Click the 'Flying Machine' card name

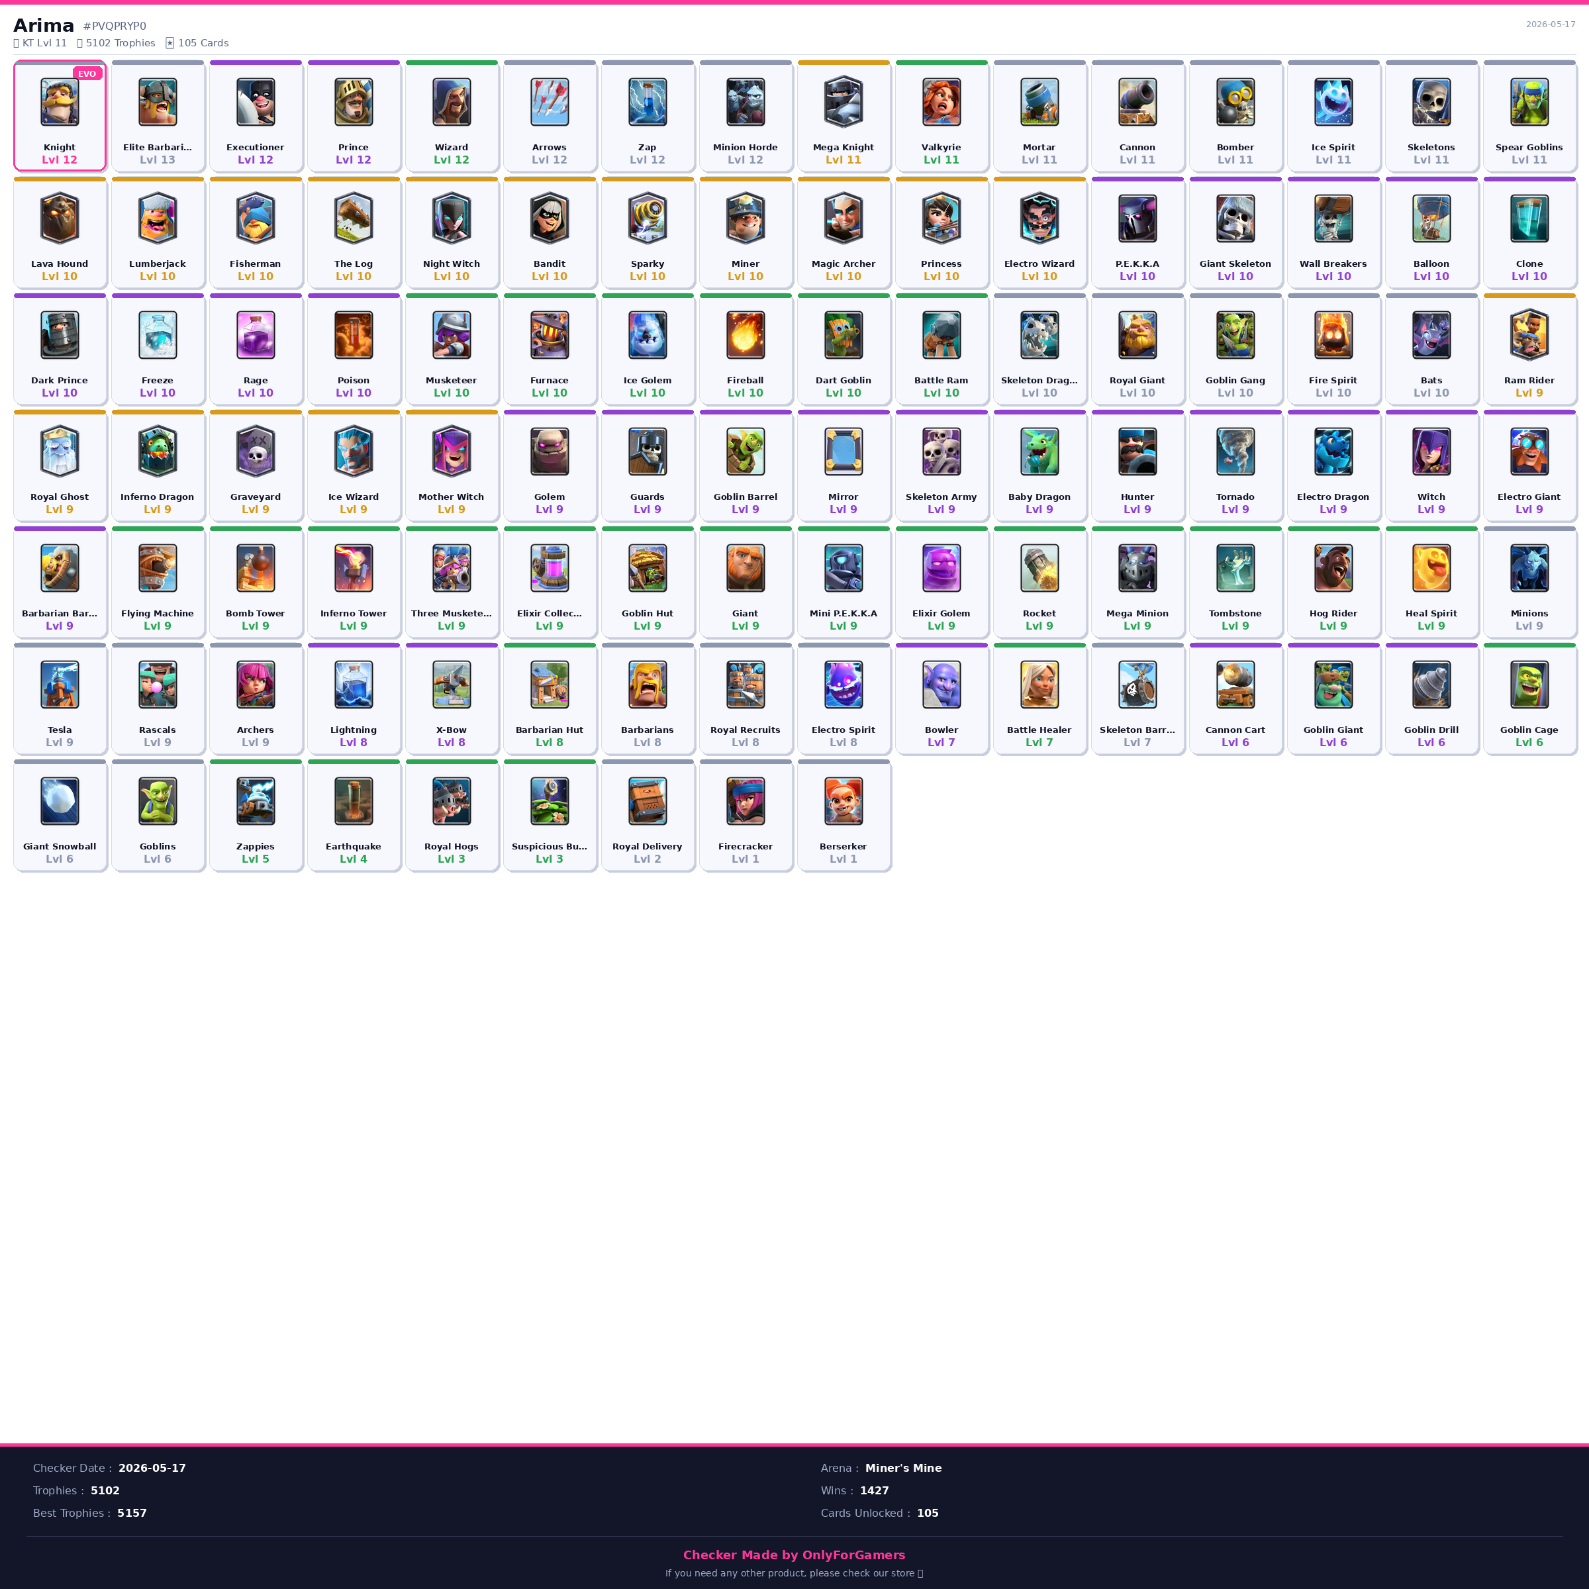tap(158, 614)
